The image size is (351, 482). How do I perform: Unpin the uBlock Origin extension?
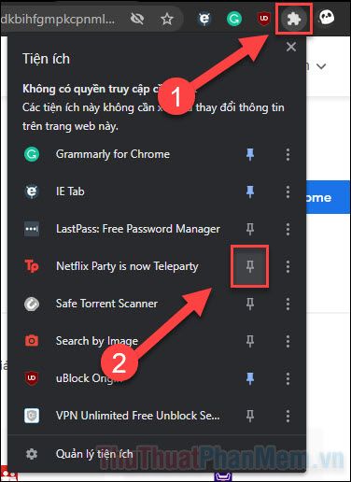tap(250, 378)
